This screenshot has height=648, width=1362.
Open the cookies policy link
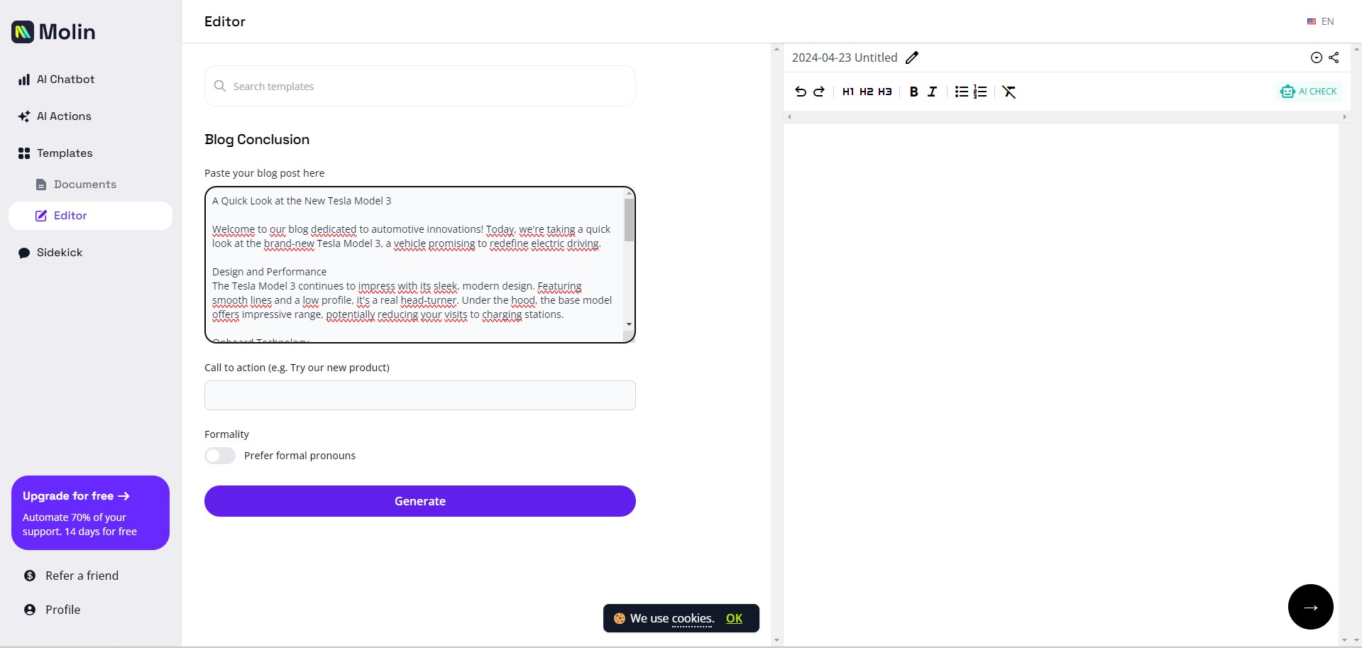pos(692,618)
